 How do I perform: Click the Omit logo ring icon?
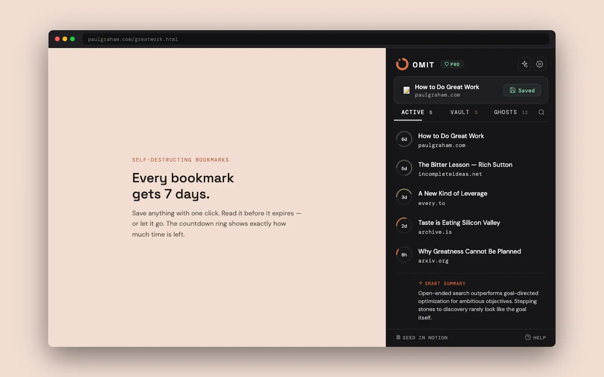[402, 64]
